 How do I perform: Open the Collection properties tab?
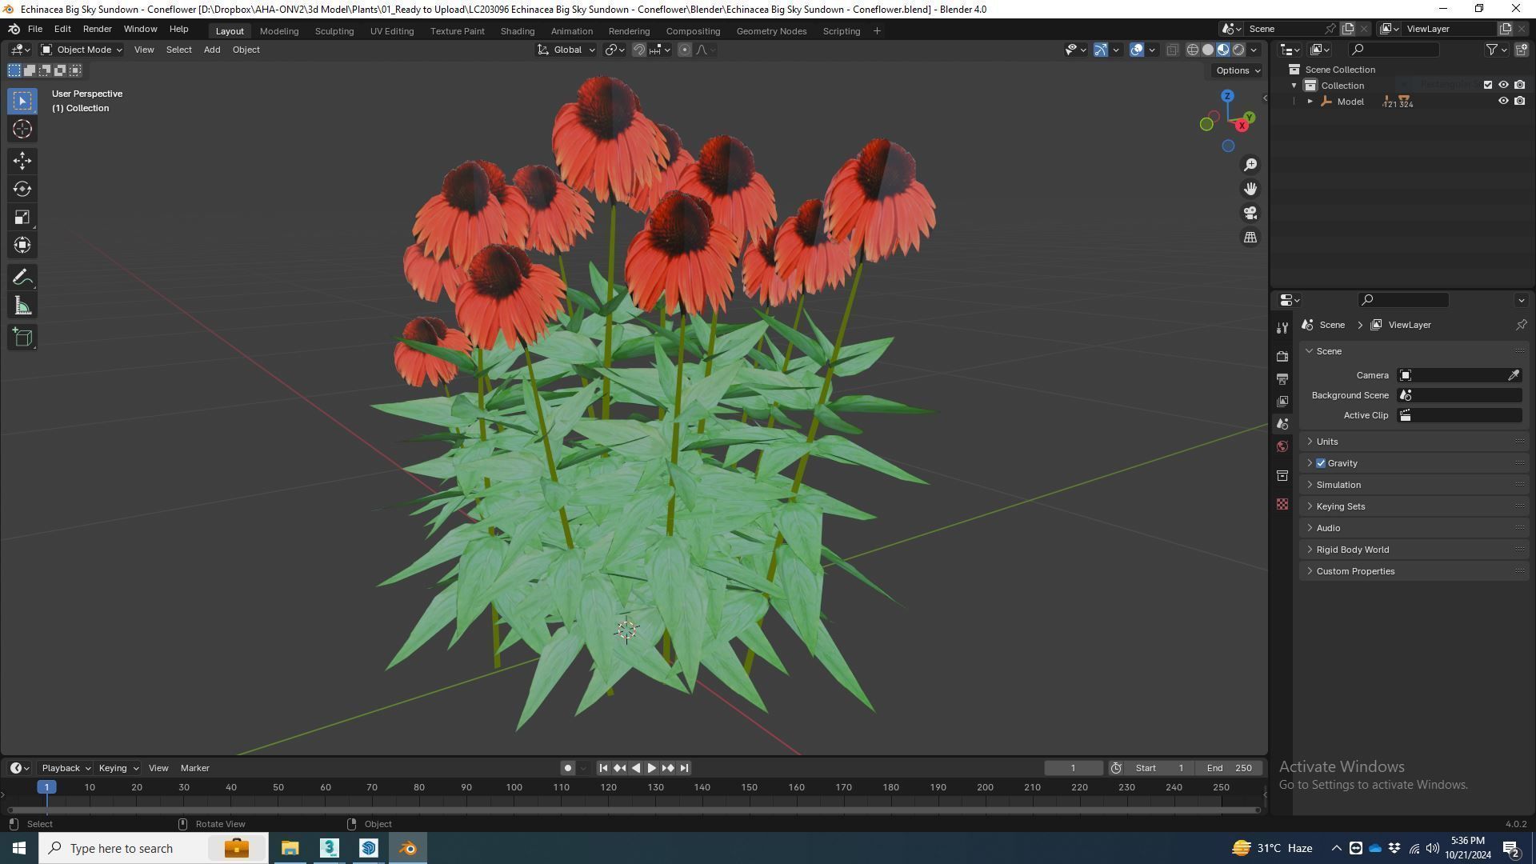(x=1282, y=476)
